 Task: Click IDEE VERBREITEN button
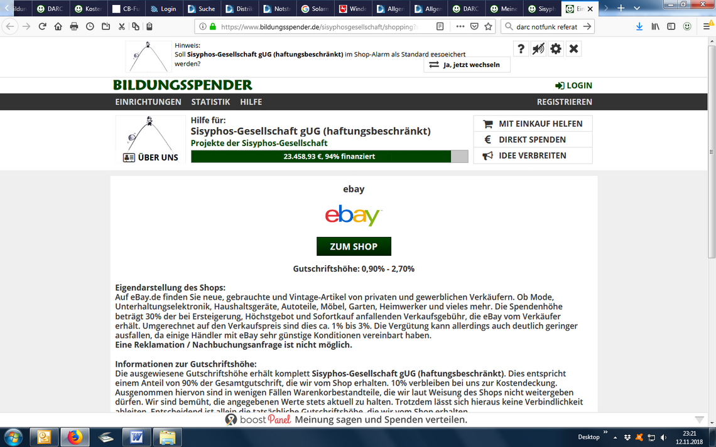tap(533, 156)
